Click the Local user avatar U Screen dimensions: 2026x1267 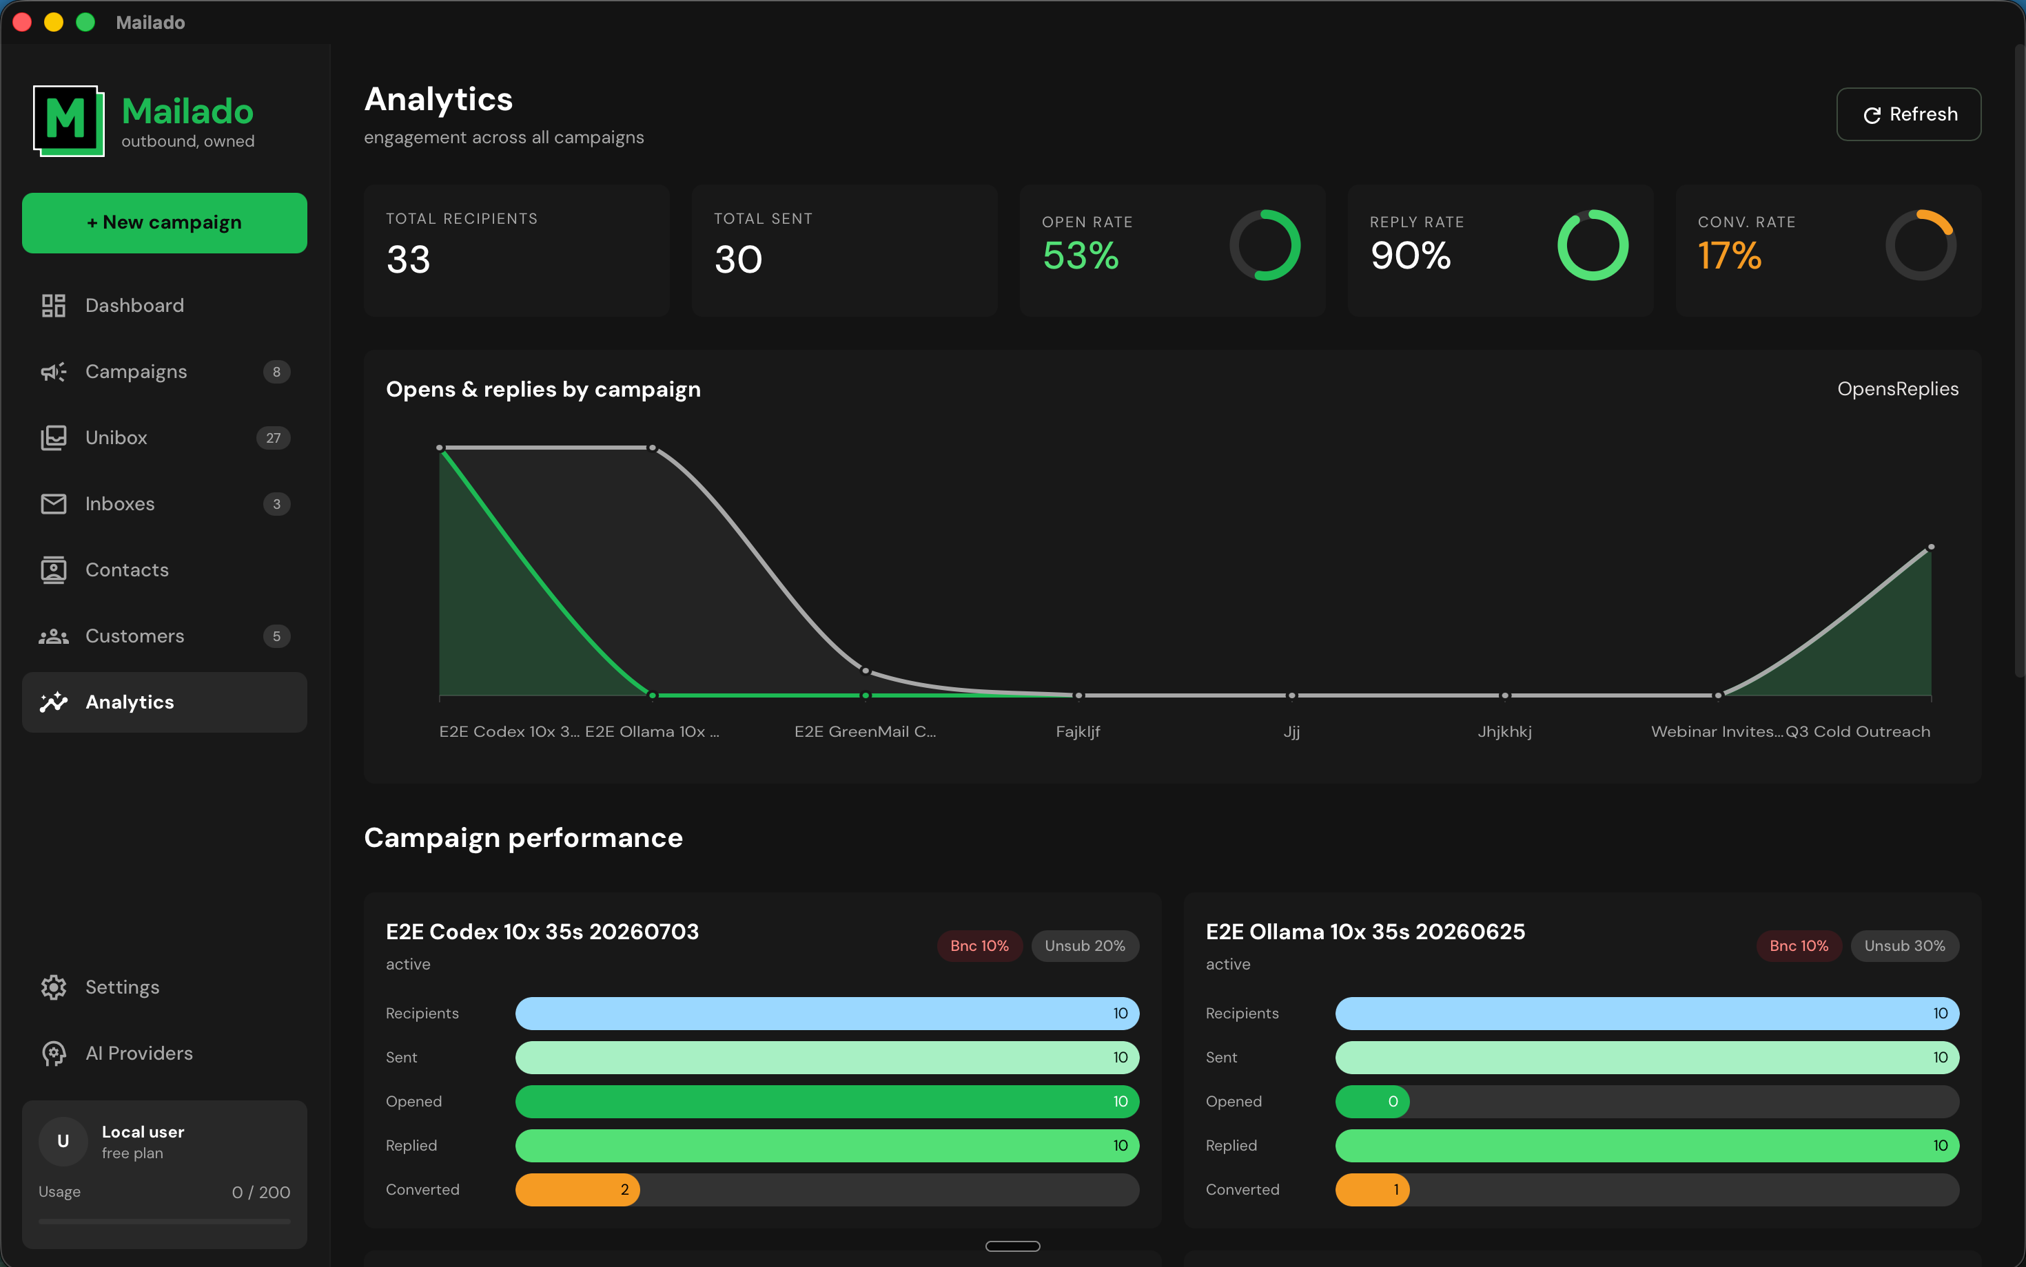[x=63, y=1141]
